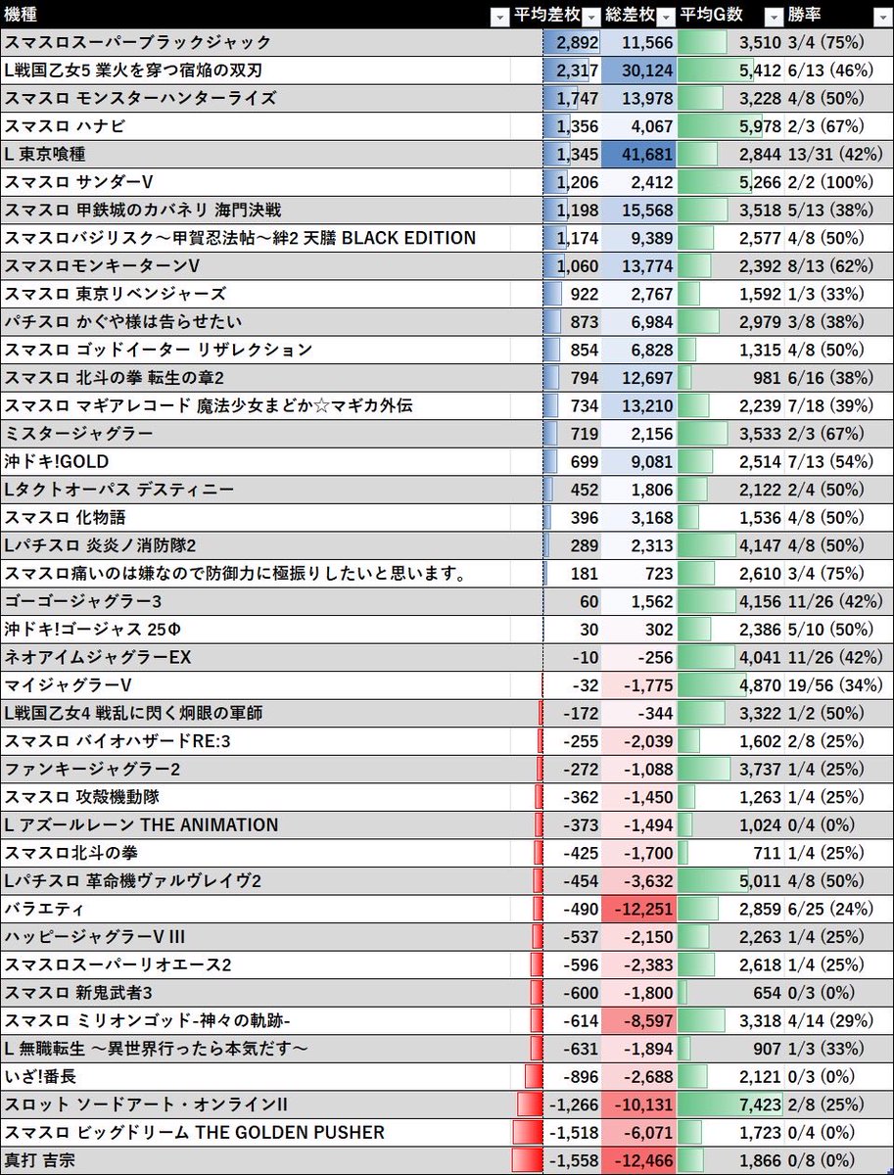Select パチスロ かぐや様は告らせたい name cell
The width and height of the screenshot is (894, 1175).
pos(256,322)
